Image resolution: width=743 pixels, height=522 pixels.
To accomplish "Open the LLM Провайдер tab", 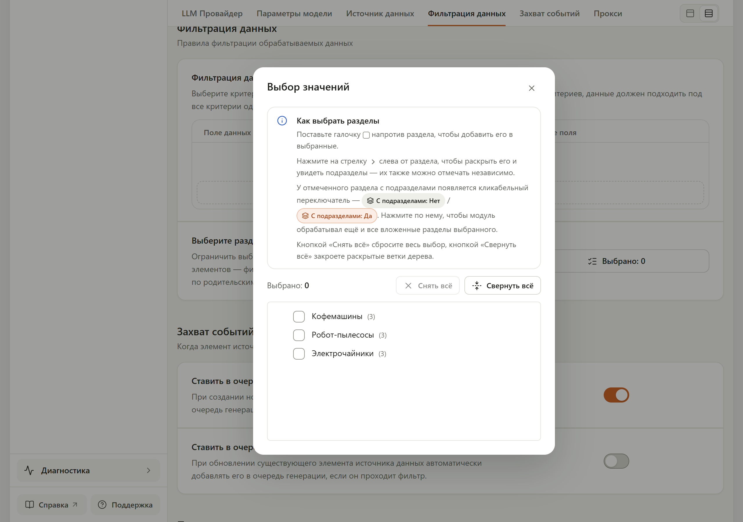I will pyautogui.click(x=212, y=14).
